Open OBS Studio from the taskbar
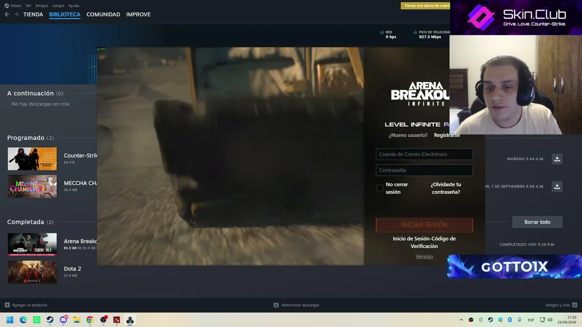The height and width of the screenshot is (327, 582). 103,320
